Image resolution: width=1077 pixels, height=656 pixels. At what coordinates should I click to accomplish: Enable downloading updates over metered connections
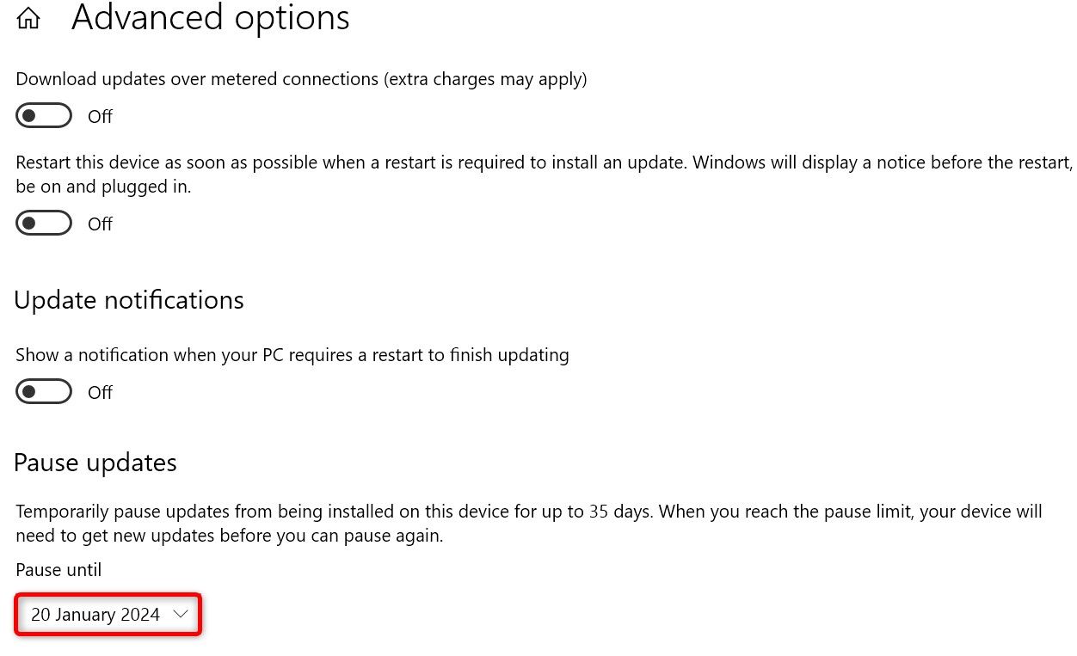pyautogui.click(x=44, y=115)
